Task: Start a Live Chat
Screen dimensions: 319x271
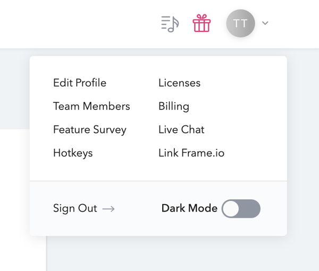Action: 181,130
